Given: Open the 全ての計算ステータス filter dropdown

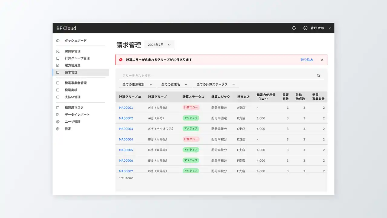Looking at the screenshot, I should pos(216,84).
